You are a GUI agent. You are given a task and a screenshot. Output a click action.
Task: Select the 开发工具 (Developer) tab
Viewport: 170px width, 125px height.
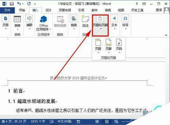click(137, 10)
